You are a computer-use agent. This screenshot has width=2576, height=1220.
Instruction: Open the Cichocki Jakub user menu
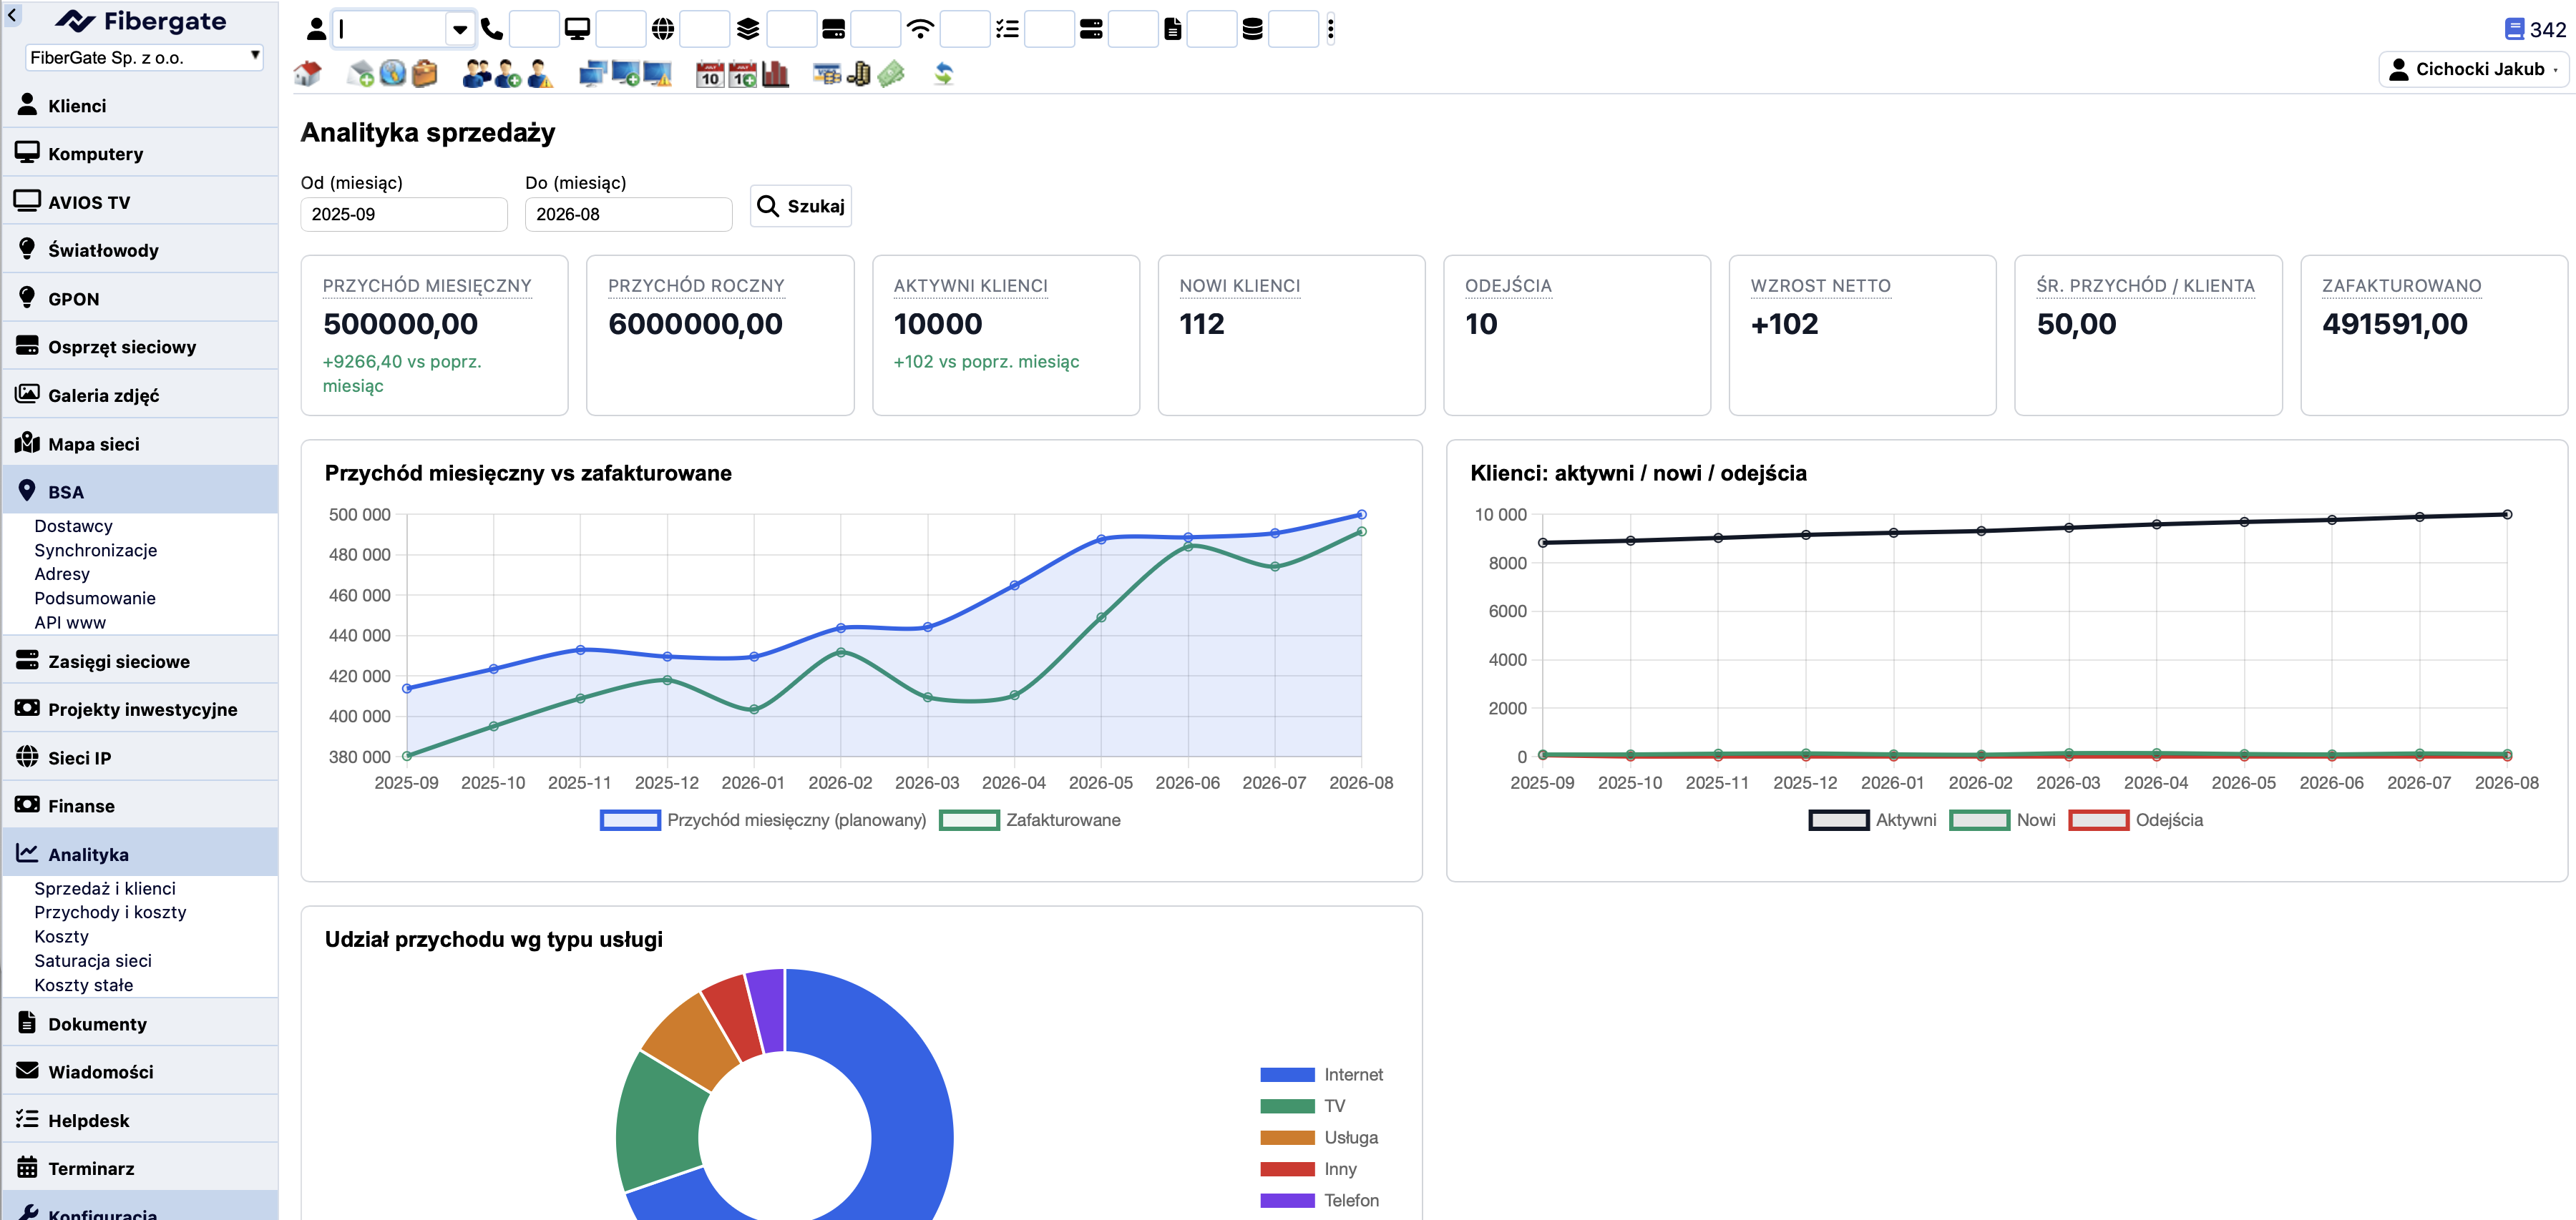[x=2472, y=69]
